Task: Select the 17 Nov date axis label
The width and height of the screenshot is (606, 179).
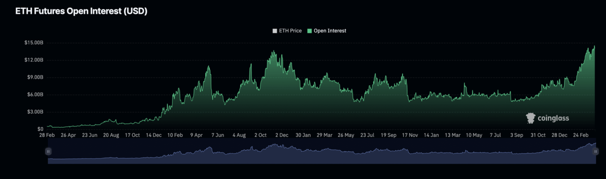Action: click(410, 135)
